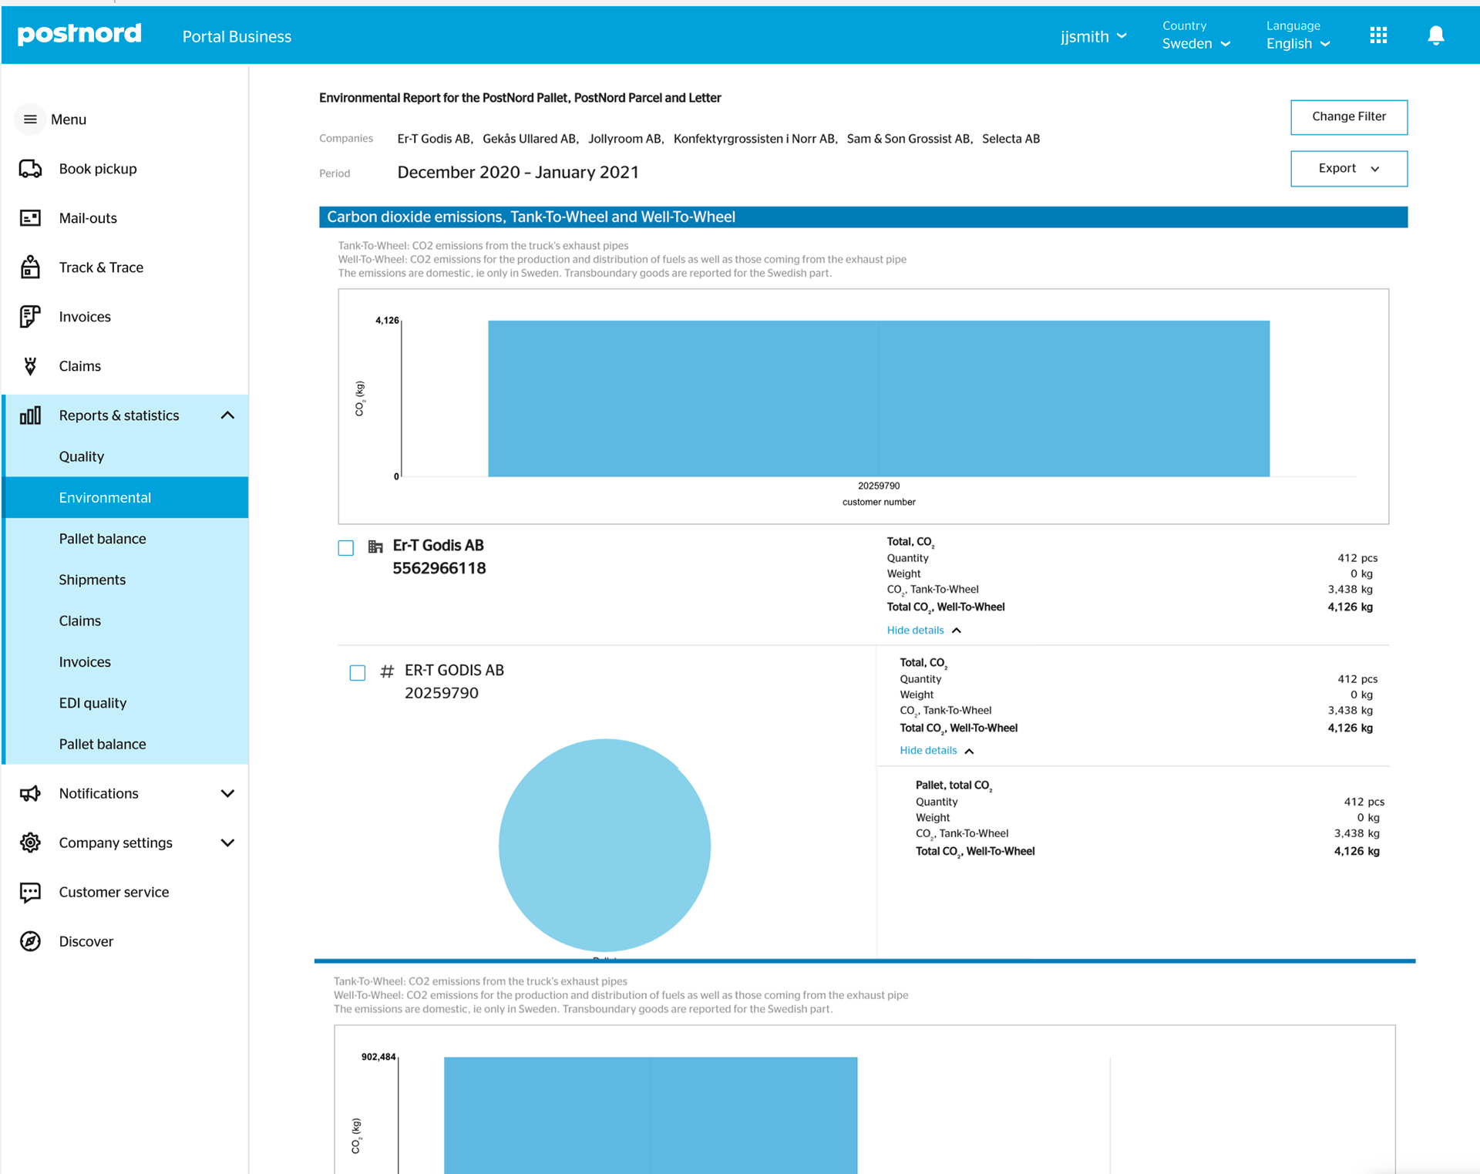Click the Book pickup truck icon

click(30, 169)
